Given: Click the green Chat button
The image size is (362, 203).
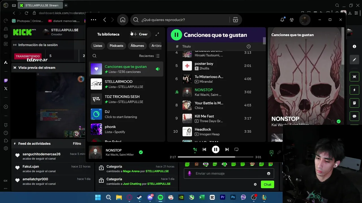Looking at the screenshot, I should (267, 184).
